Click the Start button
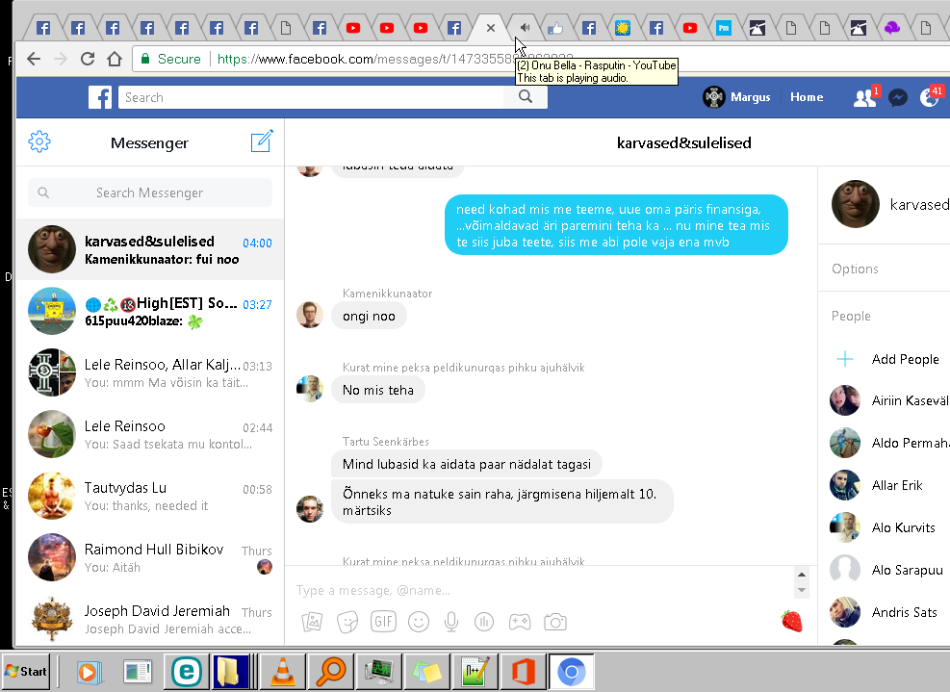This screenshot has width=950, height=692. [25, 671]
